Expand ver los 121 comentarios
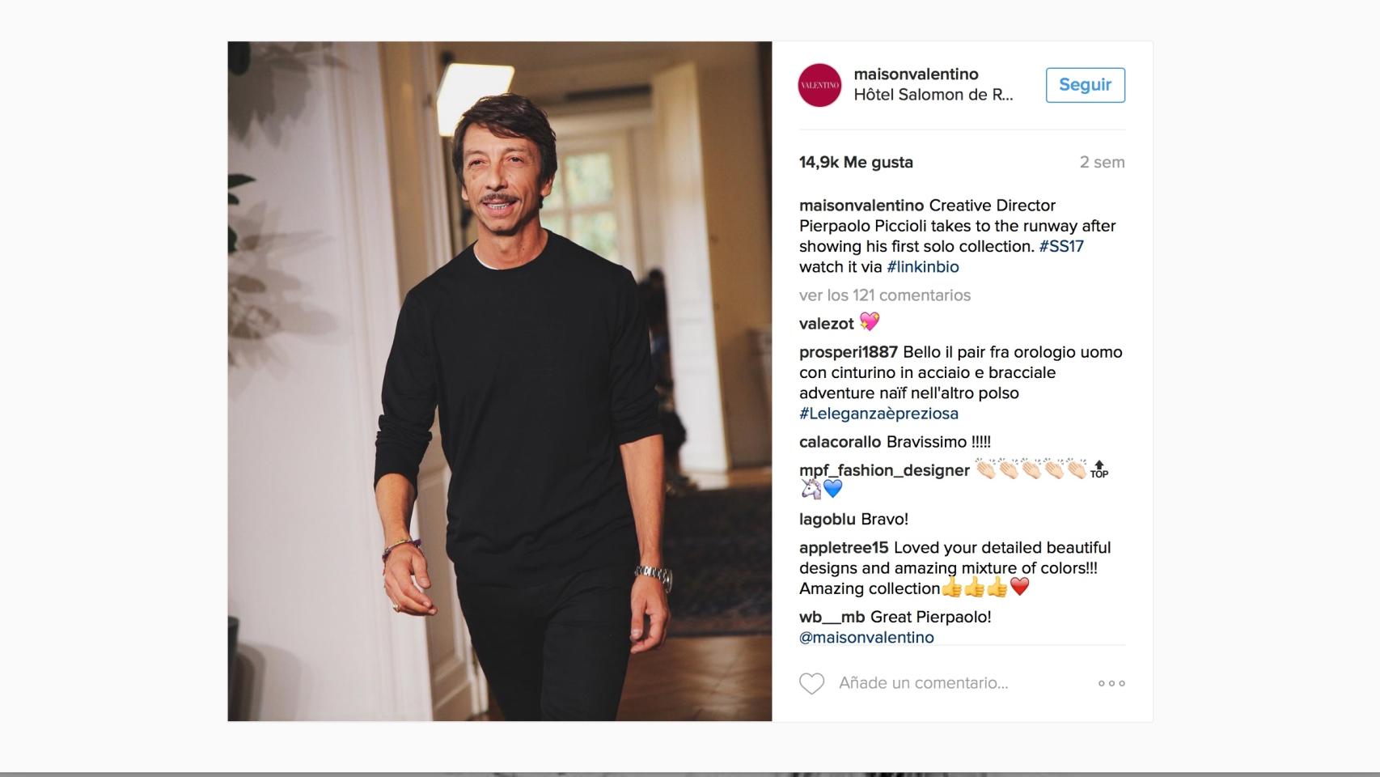 pyautogui.click(x=885, y=295)
